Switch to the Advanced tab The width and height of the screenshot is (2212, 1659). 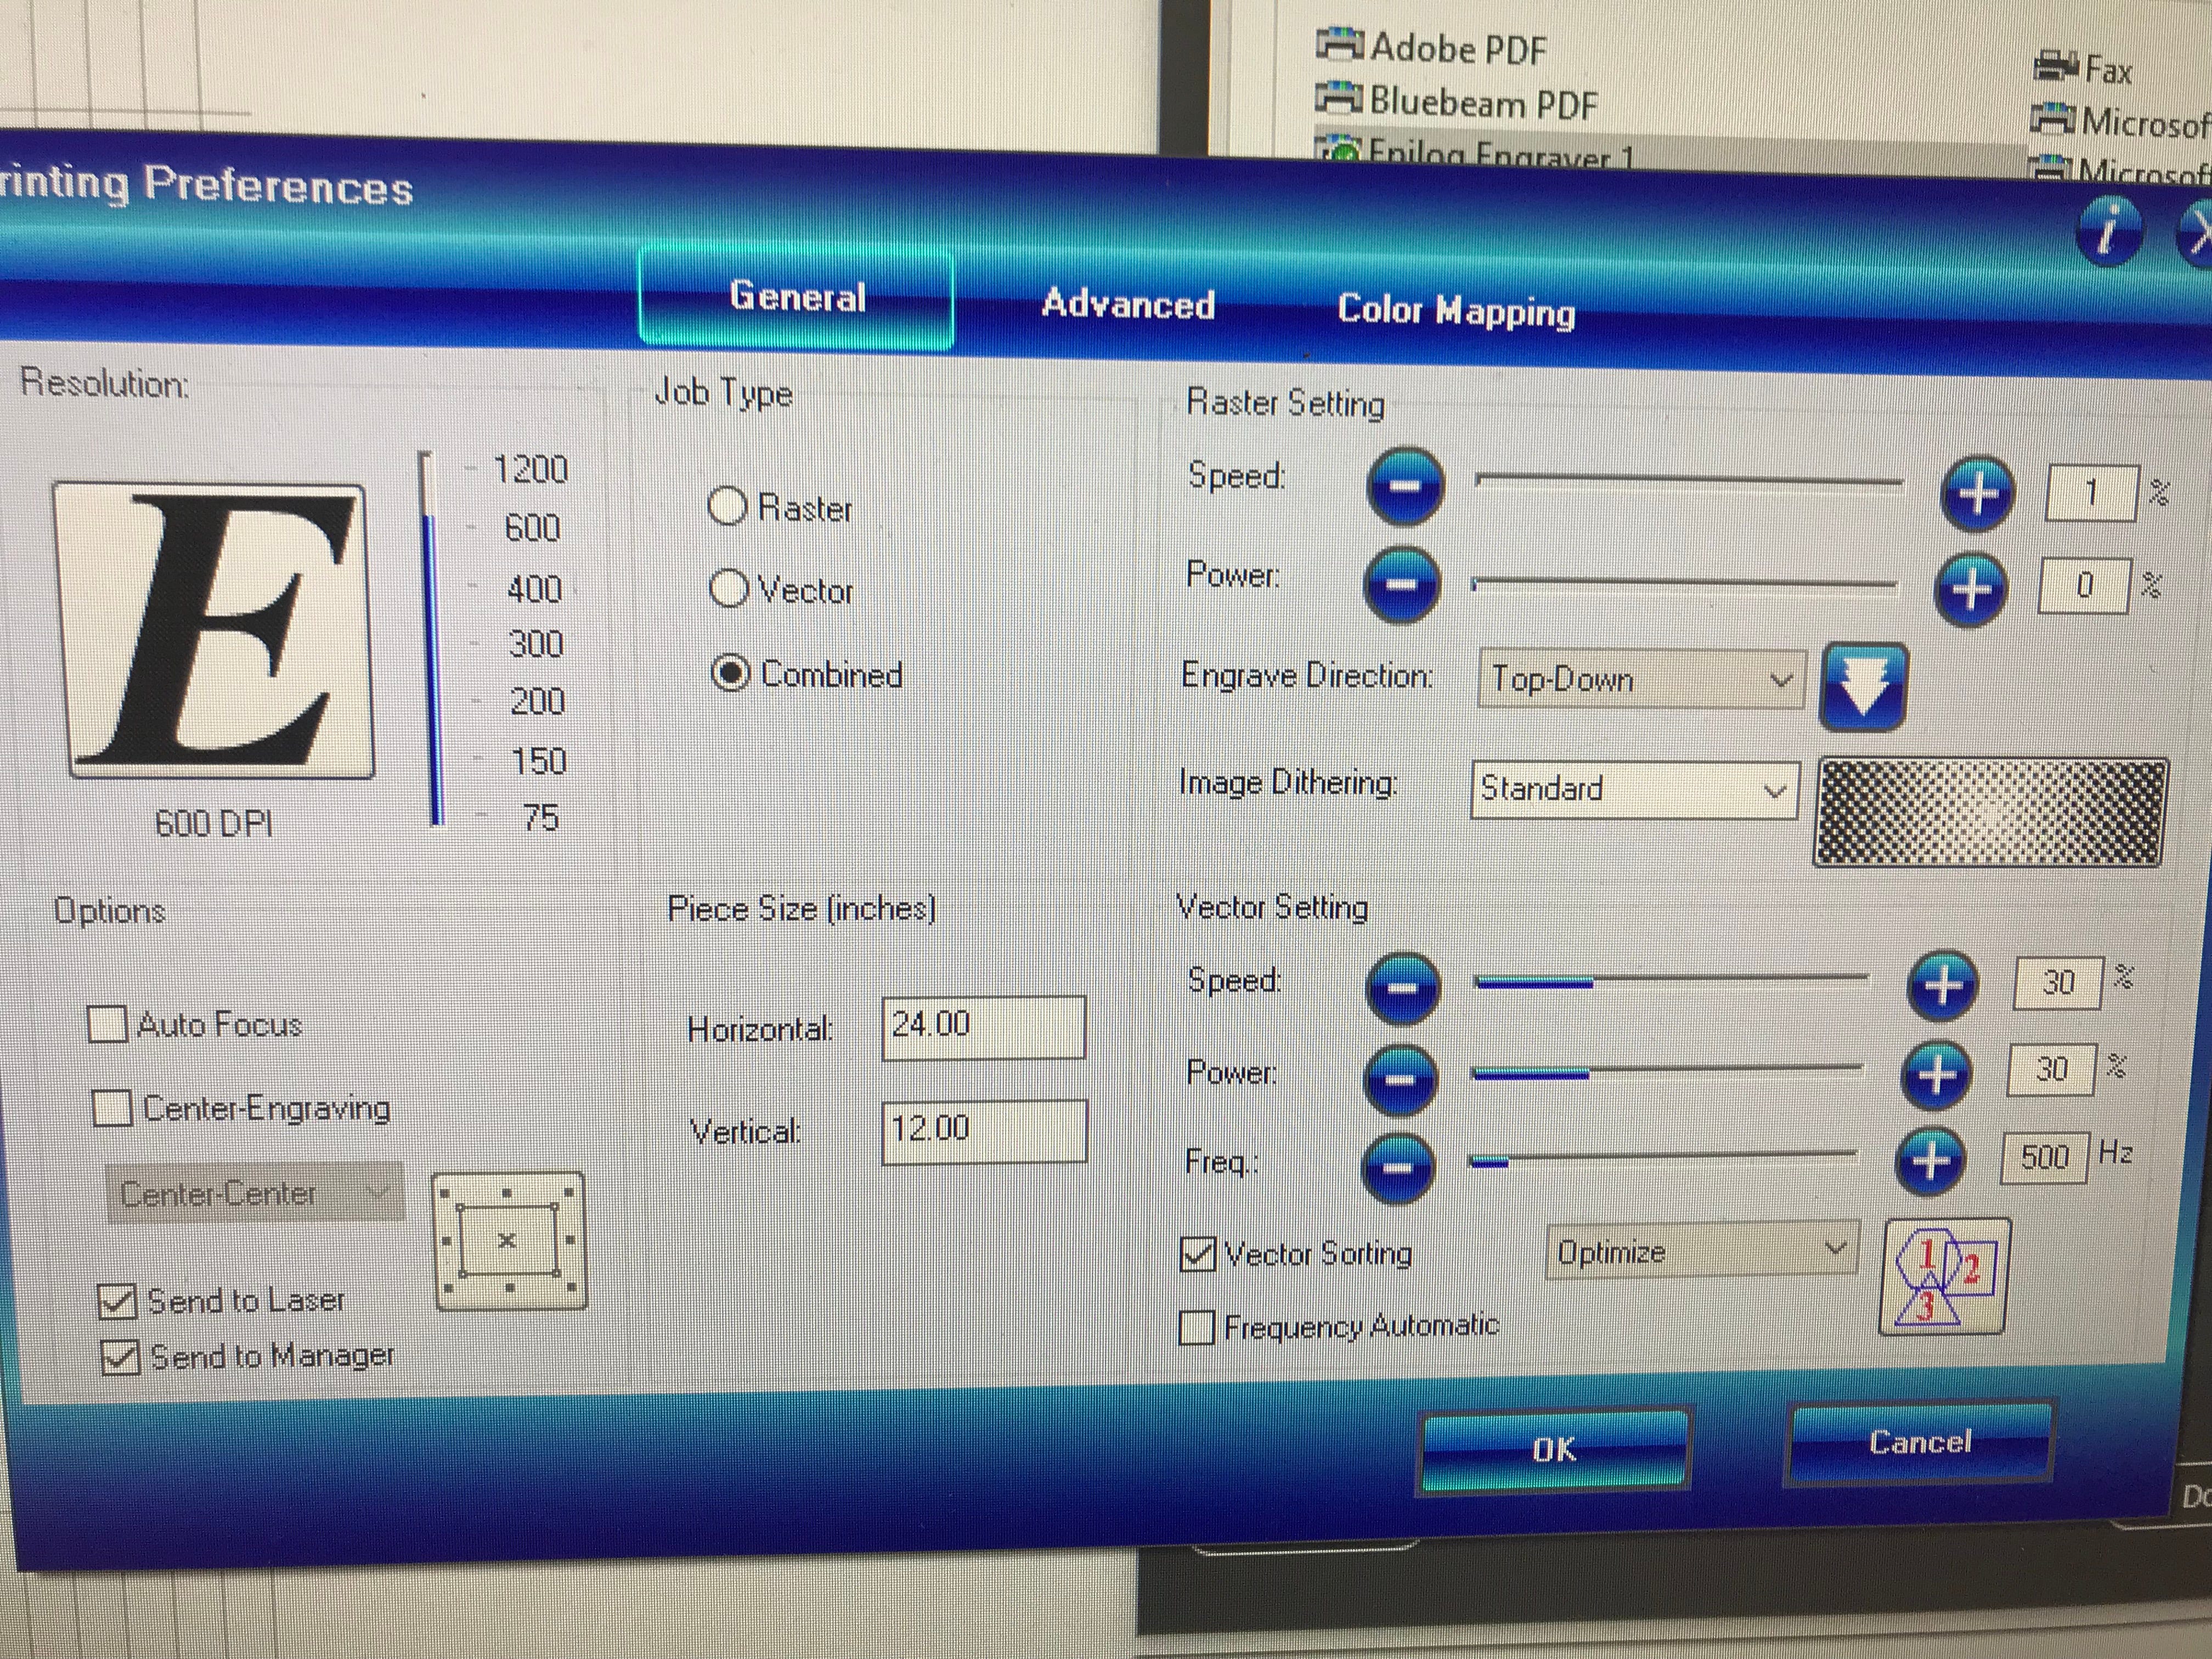pos(1128,303)
